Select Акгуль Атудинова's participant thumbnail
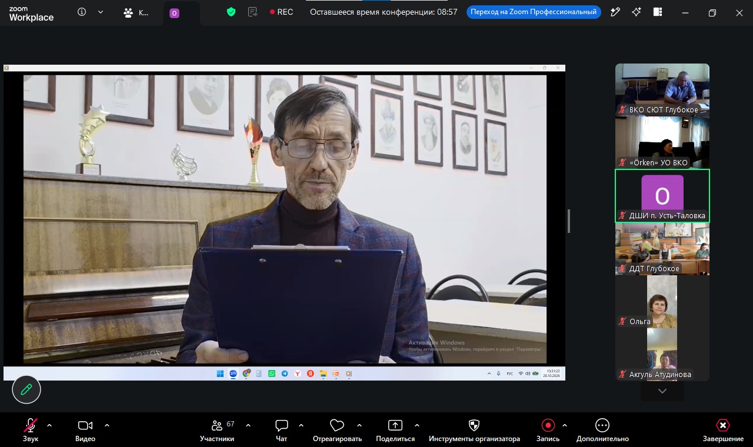Screen dimensions: 753x447 coord(662,354)
